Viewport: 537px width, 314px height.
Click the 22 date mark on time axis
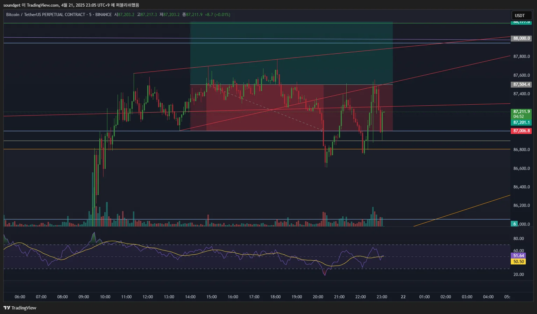coord(403,297)
